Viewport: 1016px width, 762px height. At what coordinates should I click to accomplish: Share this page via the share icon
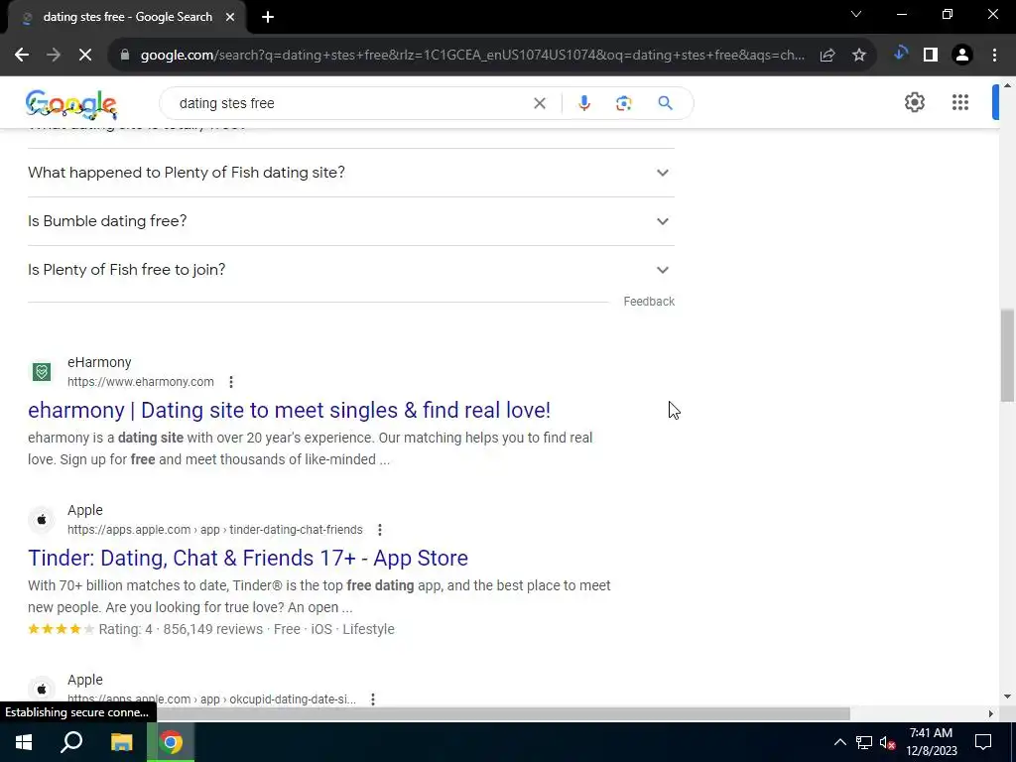tap(827, 56)
